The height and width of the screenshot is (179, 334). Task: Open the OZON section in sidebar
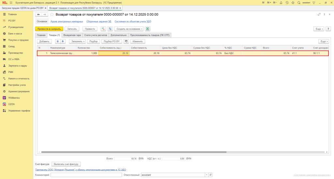pyautogui.click(x=11, y=104)
